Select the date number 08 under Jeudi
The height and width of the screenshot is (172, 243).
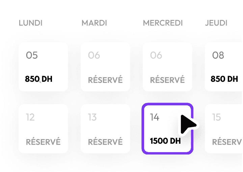(x=218, y=55)
